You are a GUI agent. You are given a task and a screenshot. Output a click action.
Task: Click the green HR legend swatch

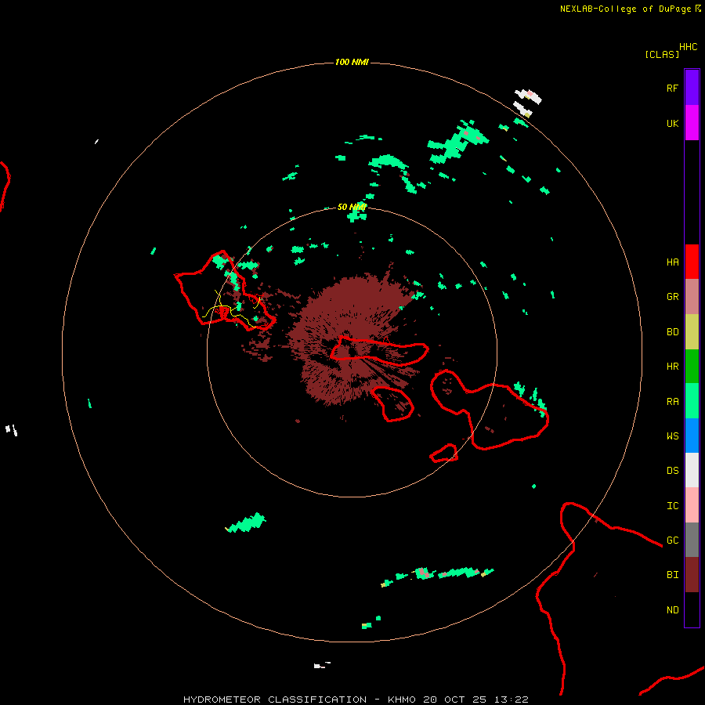692,367
